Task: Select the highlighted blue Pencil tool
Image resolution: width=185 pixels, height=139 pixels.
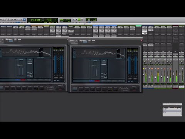Action: (x=24, y=20)
